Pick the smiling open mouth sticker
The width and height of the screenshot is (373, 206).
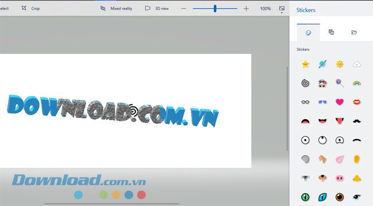tap(323, 121)
